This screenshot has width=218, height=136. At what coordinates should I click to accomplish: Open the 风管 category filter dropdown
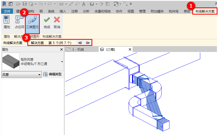[21, 75]
